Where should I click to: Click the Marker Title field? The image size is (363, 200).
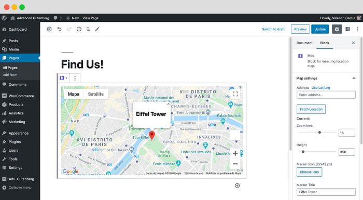pos(326,192)
